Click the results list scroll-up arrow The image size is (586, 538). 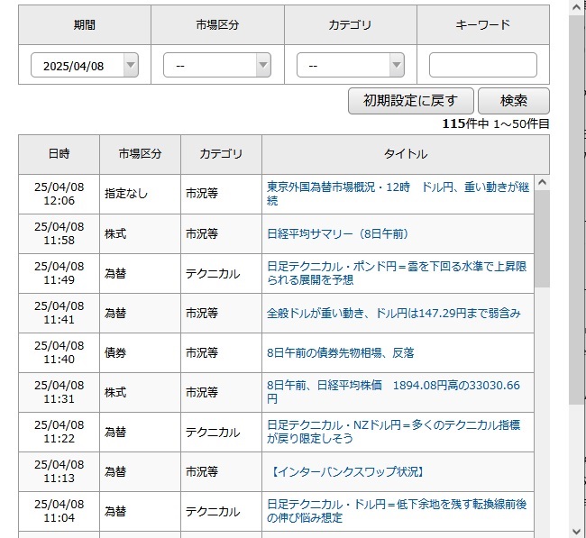point(542,183)
